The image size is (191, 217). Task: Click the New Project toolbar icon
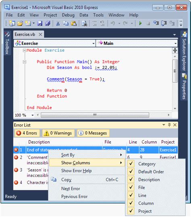pos(12,23)
